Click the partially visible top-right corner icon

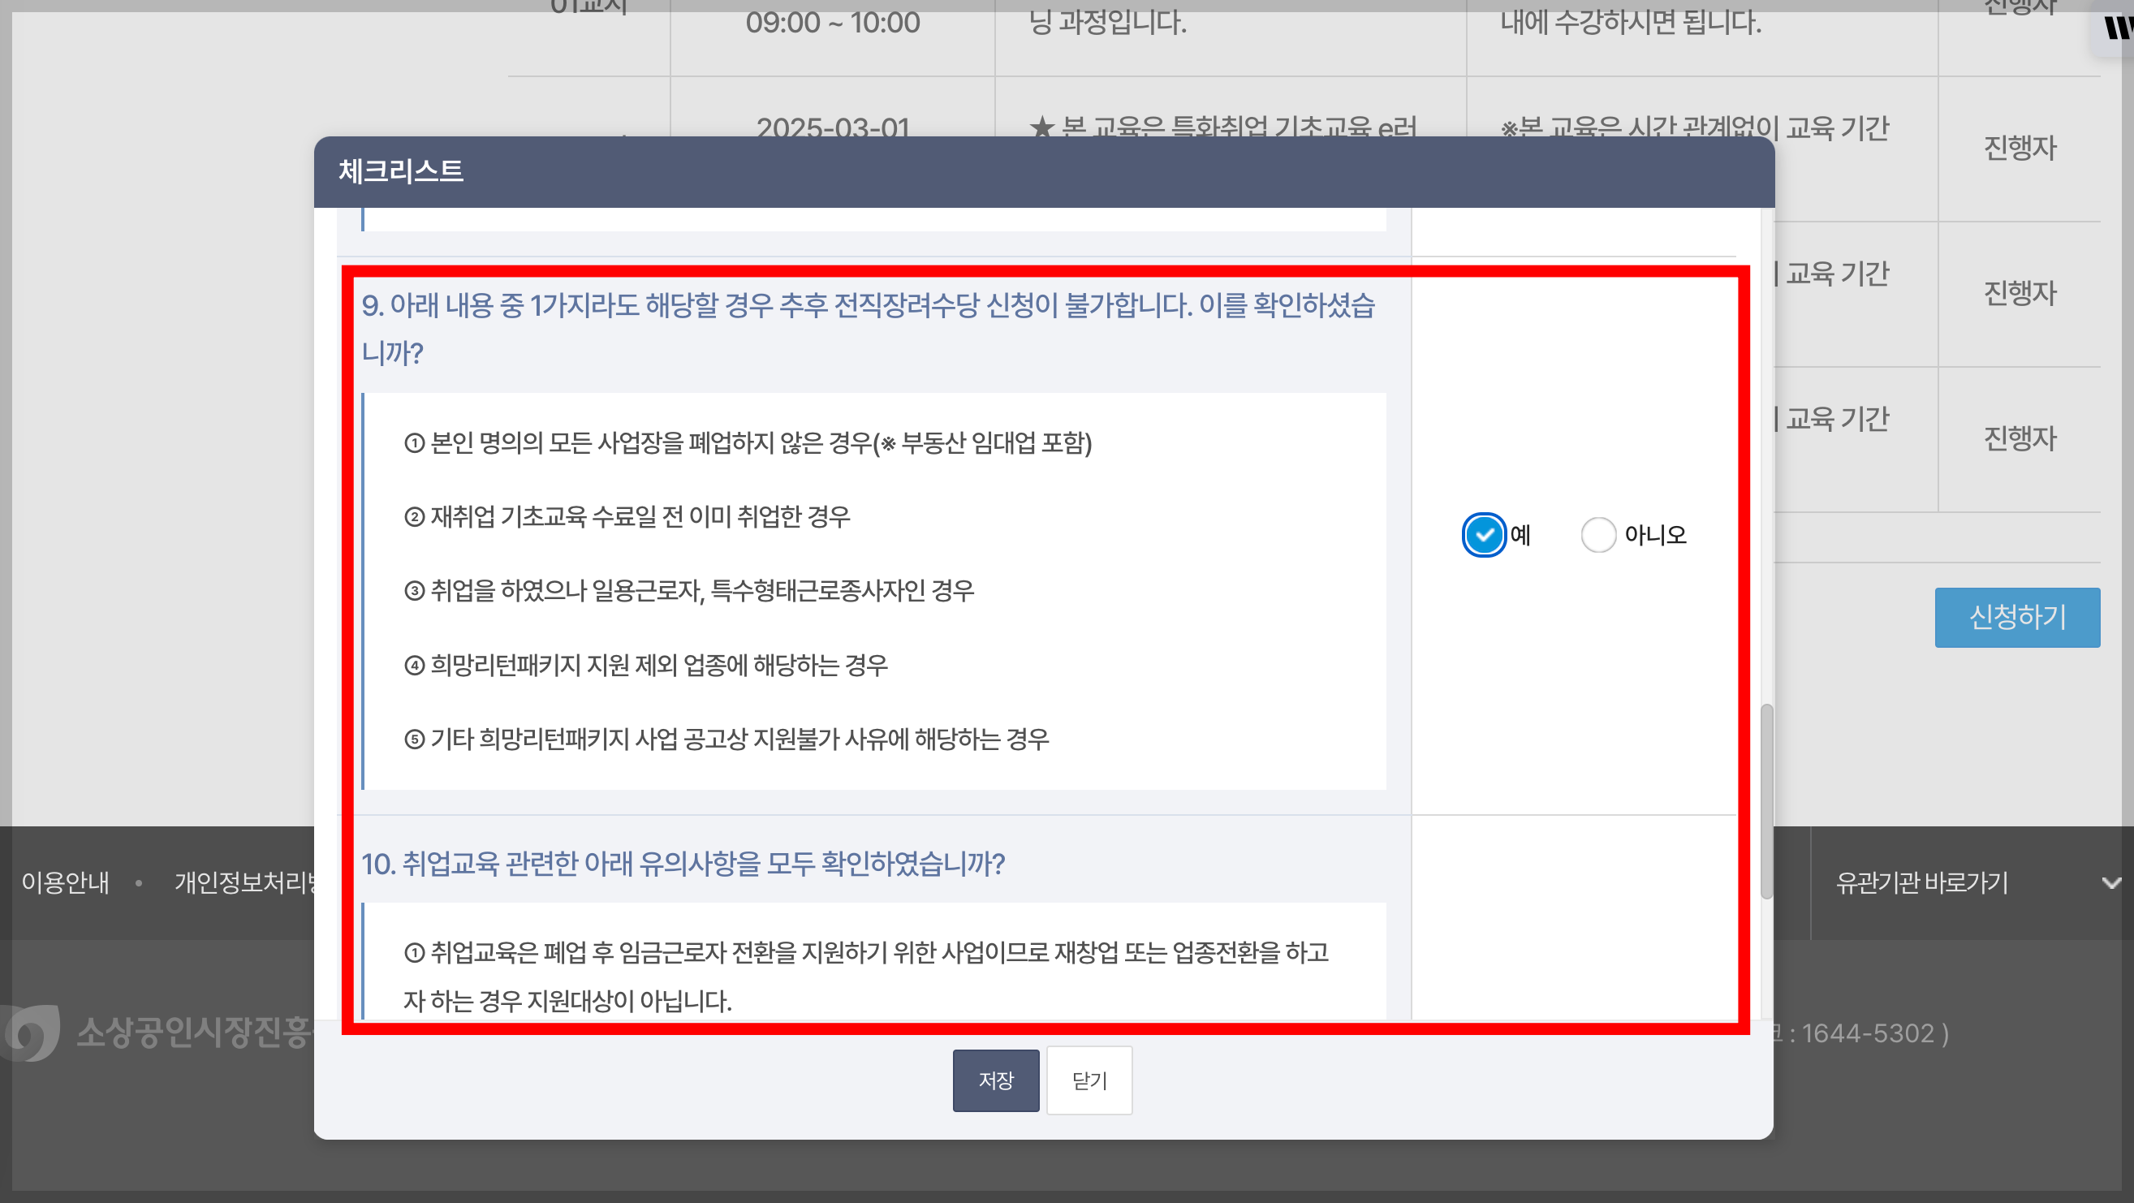2118,28
